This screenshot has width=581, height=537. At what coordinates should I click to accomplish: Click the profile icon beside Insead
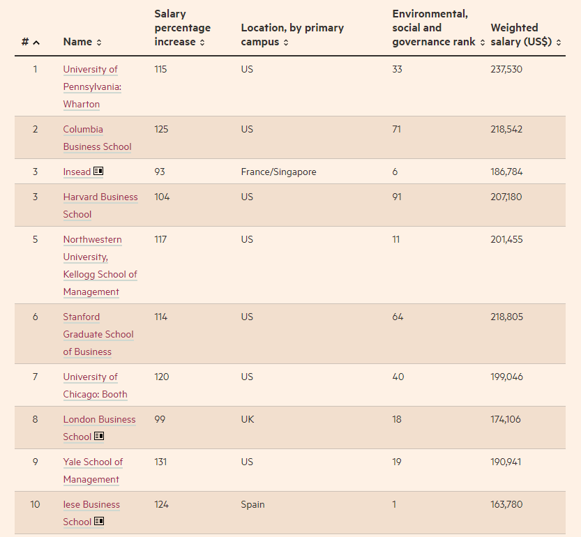click(99, 172)
